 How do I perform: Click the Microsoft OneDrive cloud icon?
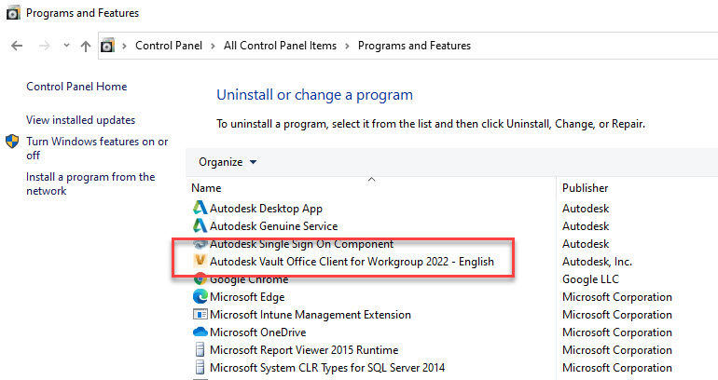tap(200, 332)
